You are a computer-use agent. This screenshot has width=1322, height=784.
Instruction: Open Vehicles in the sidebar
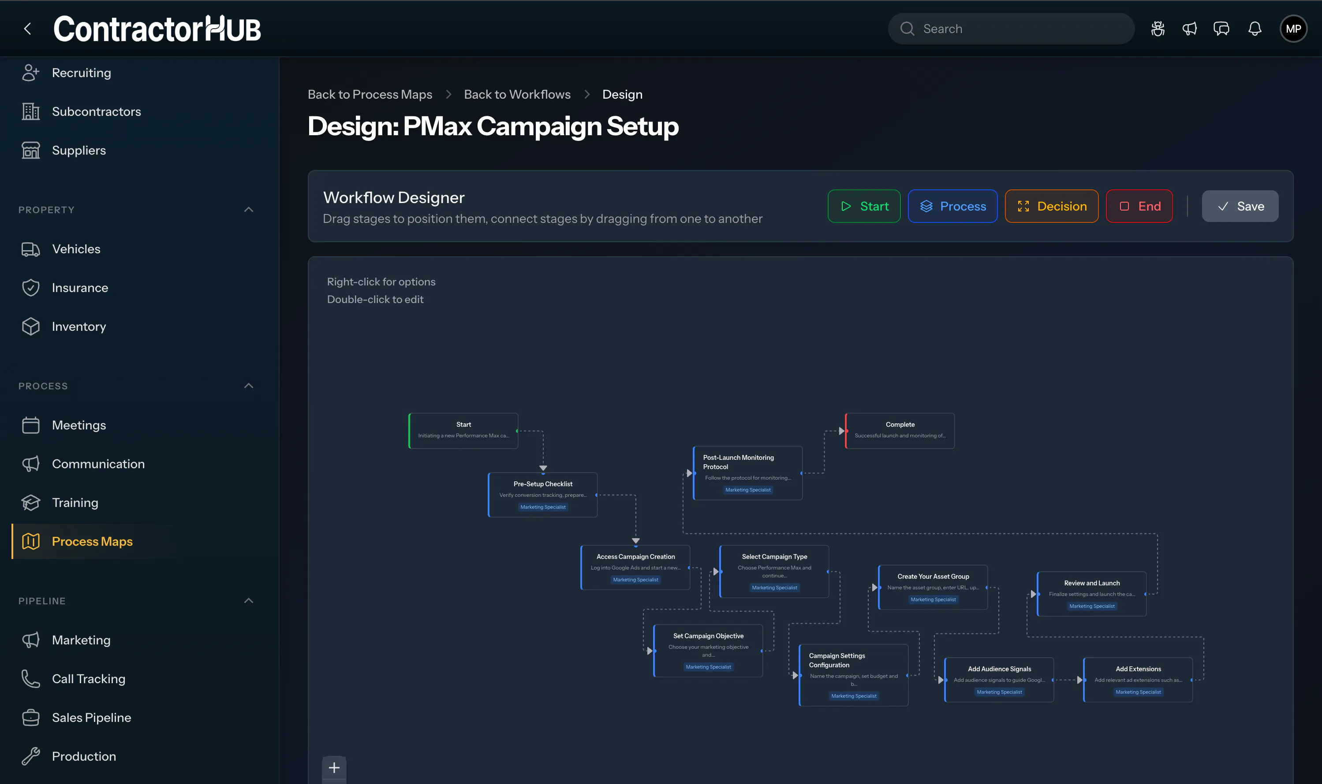point(76,249)
